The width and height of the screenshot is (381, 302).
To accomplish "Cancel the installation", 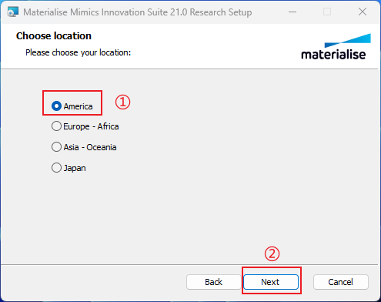I will click(341, 282).
